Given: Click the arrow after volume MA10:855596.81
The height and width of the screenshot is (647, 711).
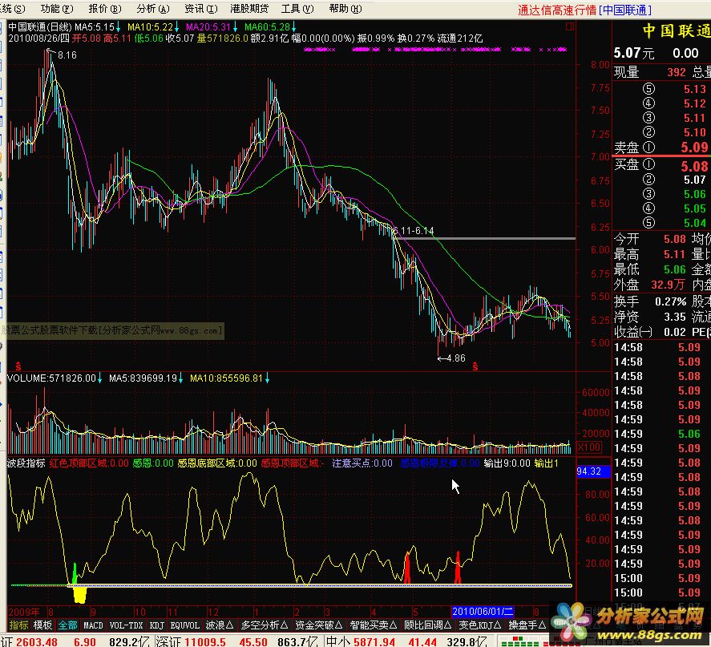Looking at the screenshot, I should [267, 378].
